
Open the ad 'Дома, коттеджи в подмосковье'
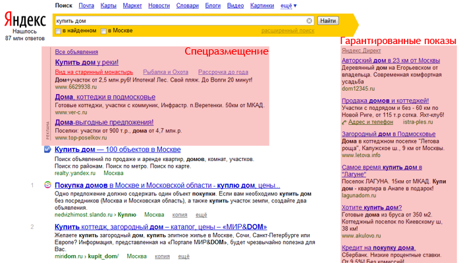coord(105,97)
